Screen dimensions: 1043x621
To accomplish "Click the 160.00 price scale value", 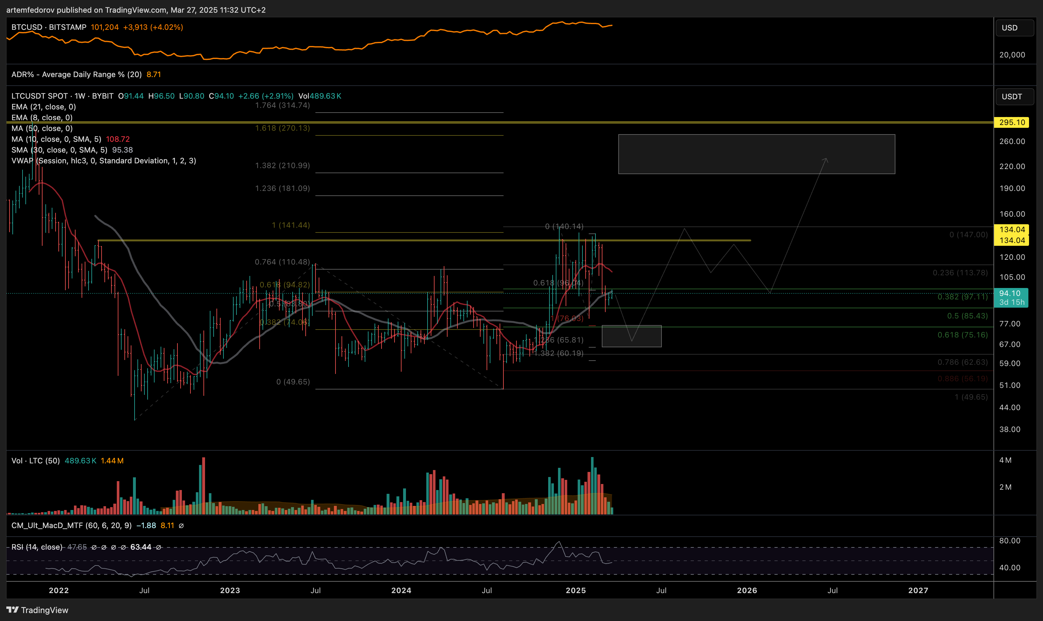I will [x=1012, y=214].
